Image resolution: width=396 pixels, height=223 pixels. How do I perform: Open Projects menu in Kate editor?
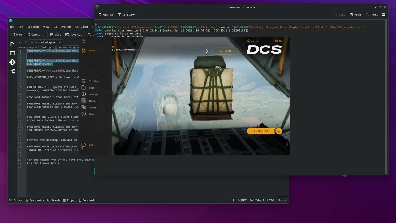[x=66, y=27]
